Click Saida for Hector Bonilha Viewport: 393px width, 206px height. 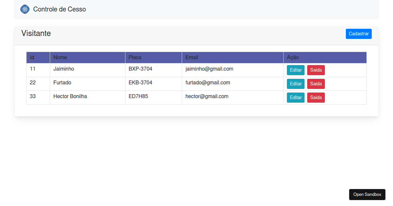(316, 97)
